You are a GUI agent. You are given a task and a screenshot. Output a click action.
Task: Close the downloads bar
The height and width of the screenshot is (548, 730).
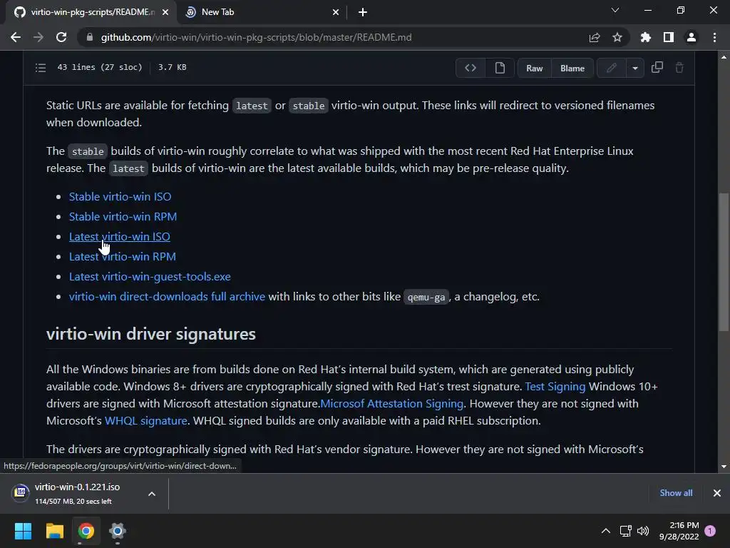(717, 493)
